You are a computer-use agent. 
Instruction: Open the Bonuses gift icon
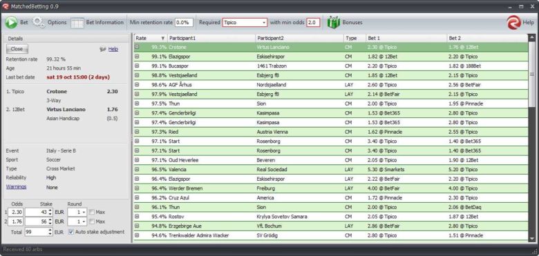coord(333,22)
